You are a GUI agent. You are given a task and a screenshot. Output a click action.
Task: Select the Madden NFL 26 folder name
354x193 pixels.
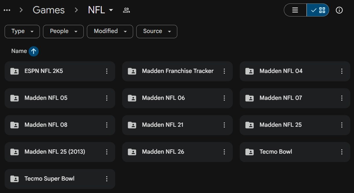163,152
